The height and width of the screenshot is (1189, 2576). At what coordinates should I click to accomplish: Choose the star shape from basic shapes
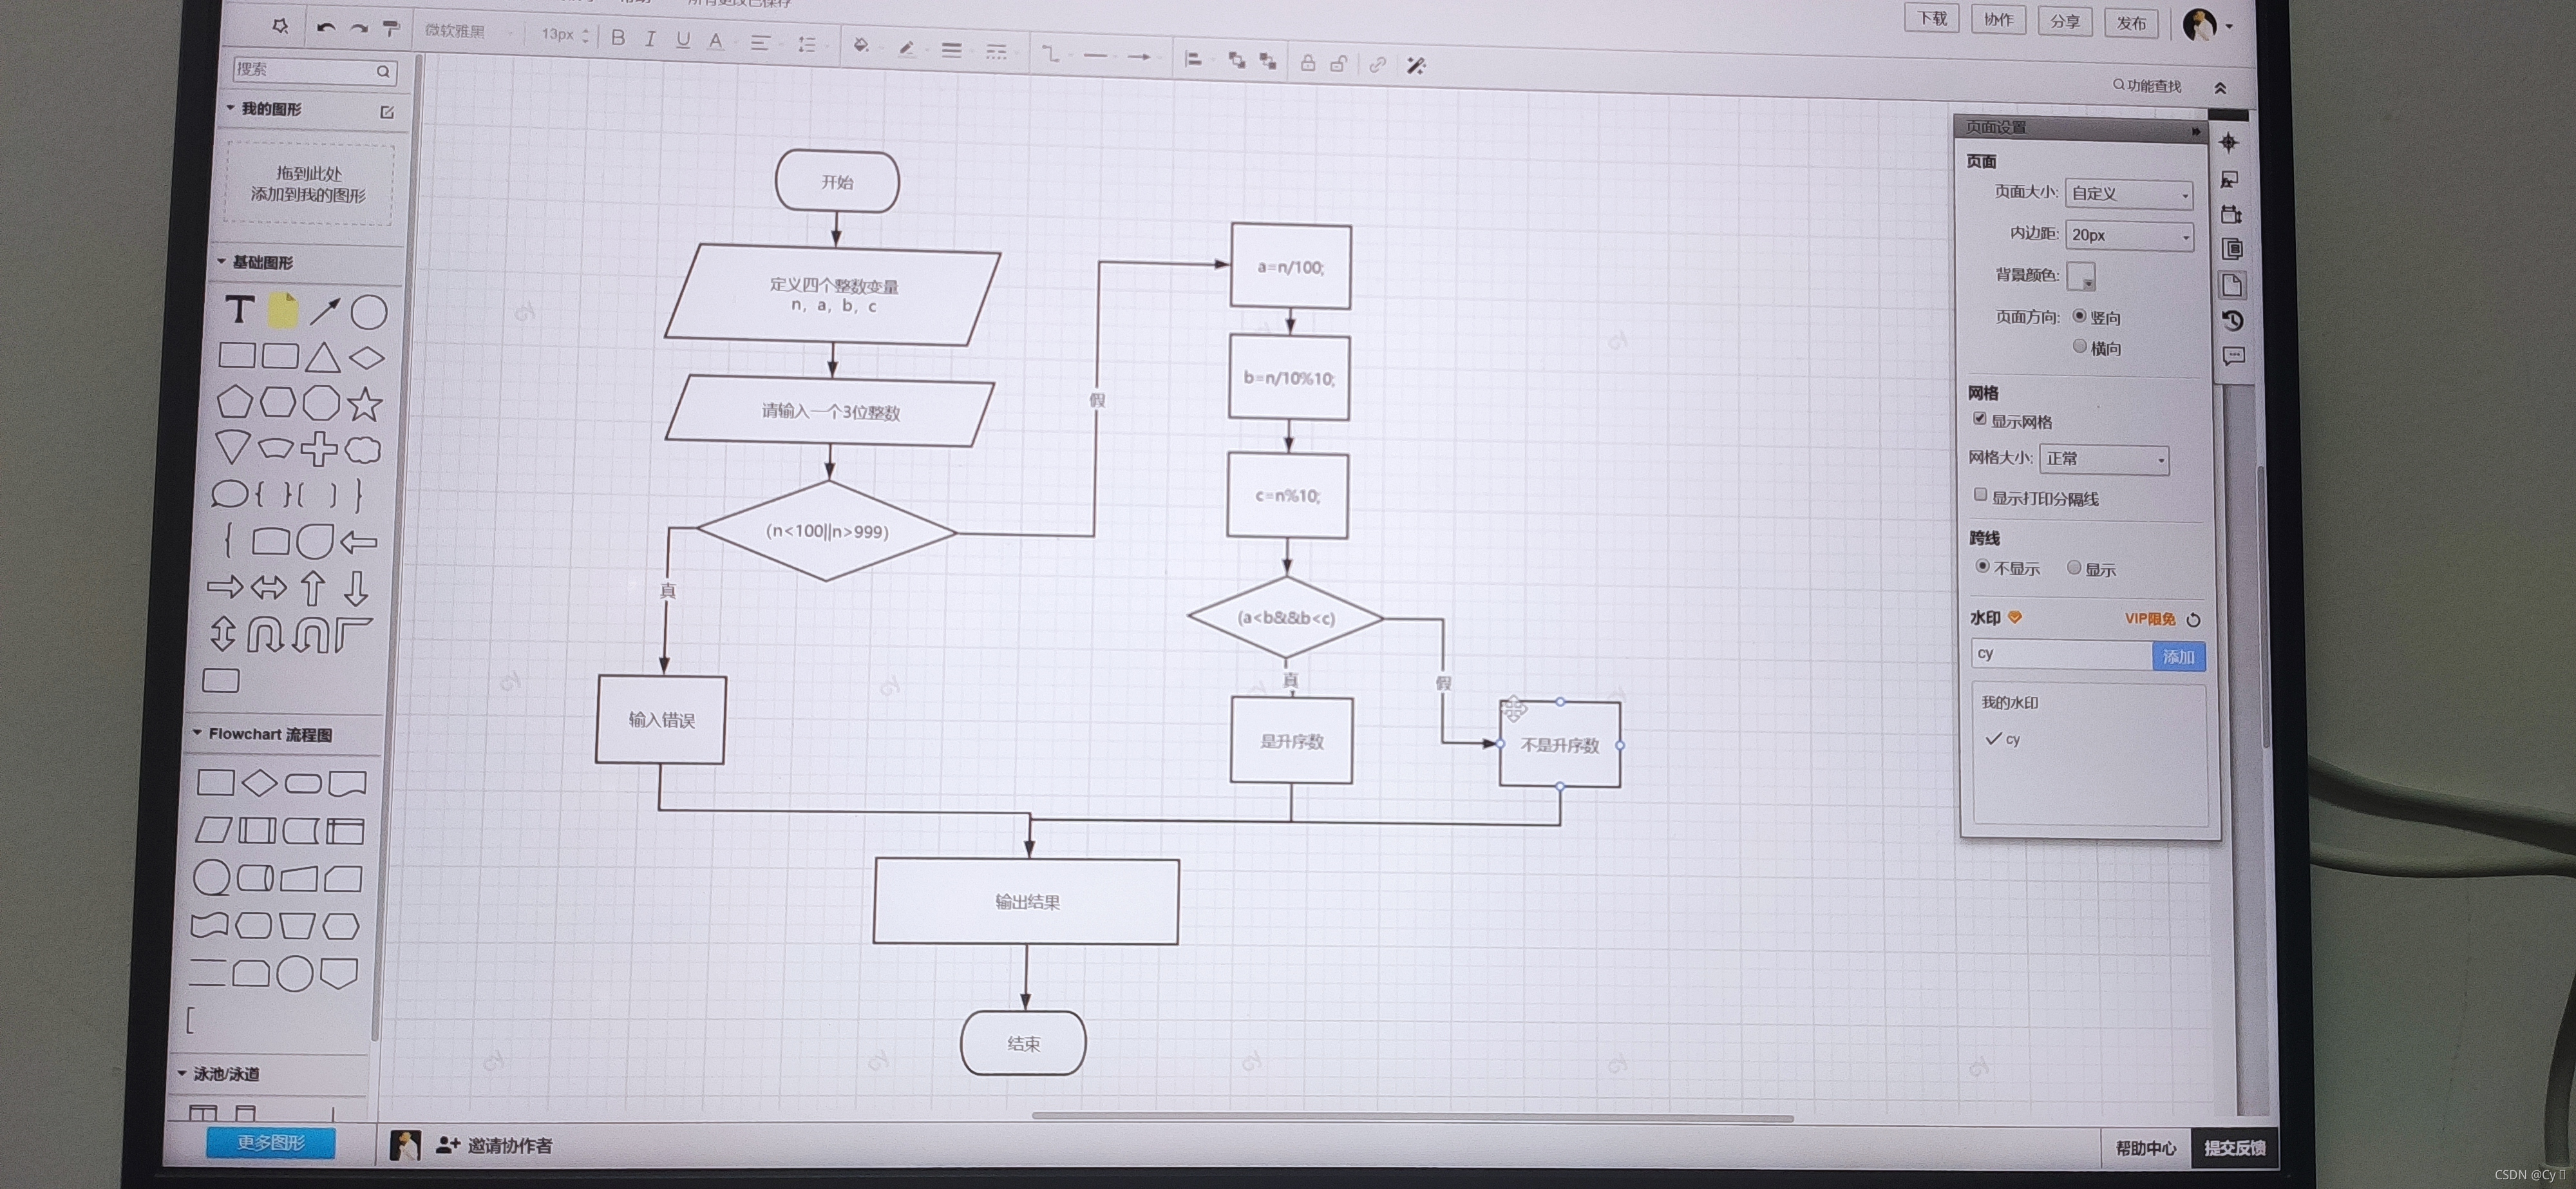click(365, 404)
